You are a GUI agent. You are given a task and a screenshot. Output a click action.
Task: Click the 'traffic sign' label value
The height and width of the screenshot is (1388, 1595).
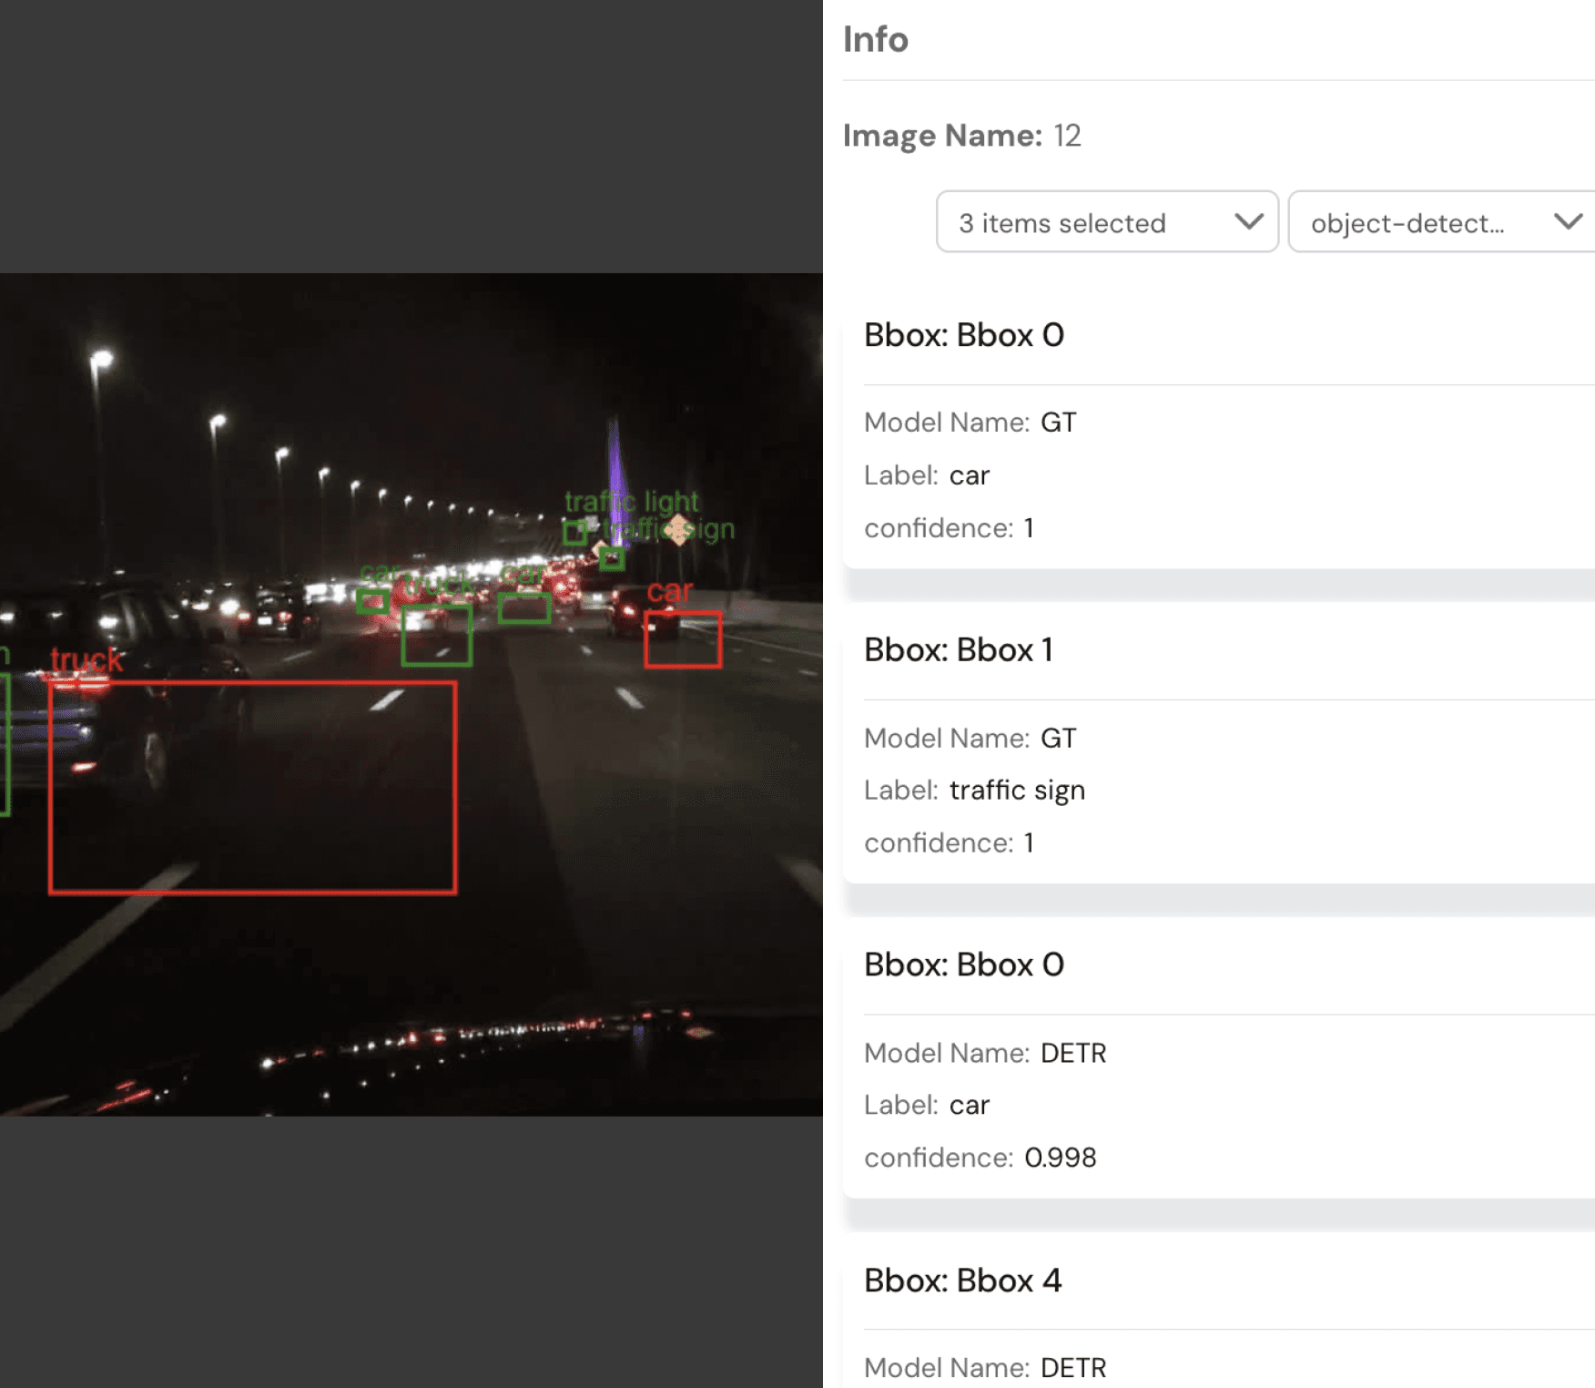pos(1017,790)
